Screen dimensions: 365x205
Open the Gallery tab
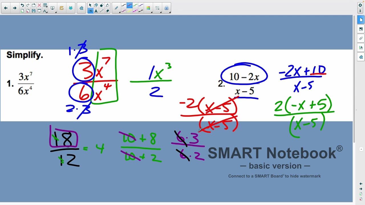tap(361, 29)
